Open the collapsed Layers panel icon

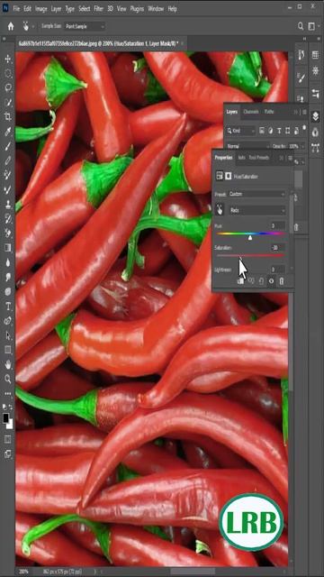(315, 116)
